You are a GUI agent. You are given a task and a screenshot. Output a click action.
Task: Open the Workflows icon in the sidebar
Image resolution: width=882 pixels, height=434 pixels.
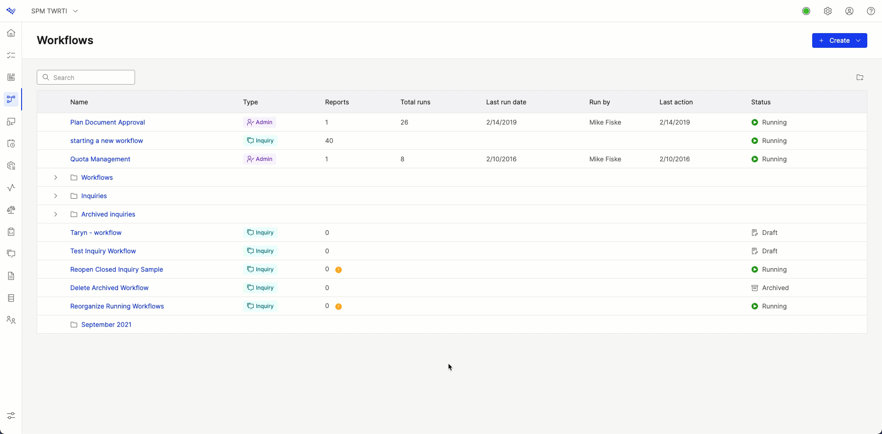click(x=11, y=99)
